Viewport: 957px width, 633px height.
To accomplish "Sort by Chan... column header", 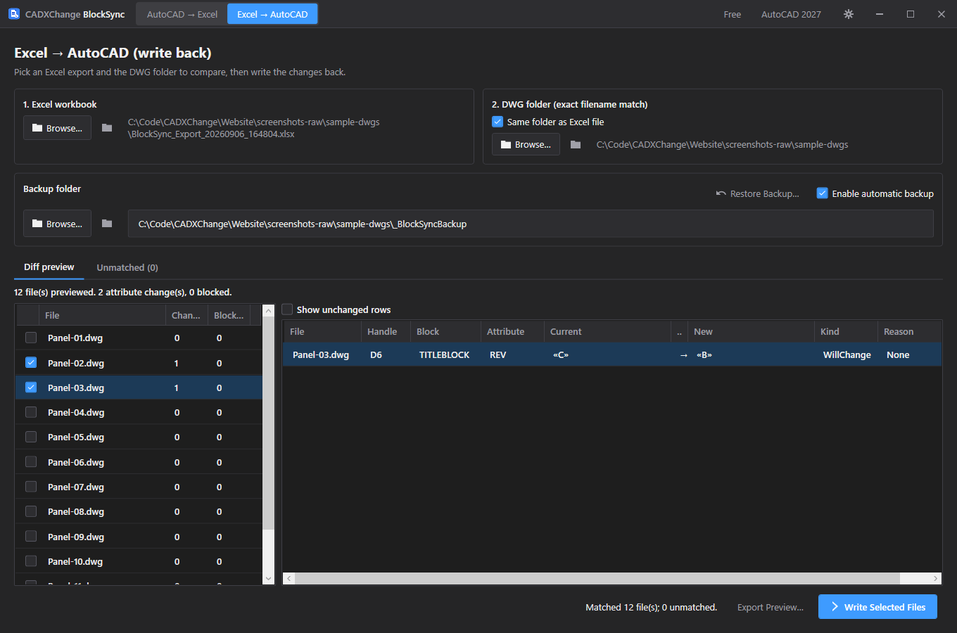I will tap(186, 315).
